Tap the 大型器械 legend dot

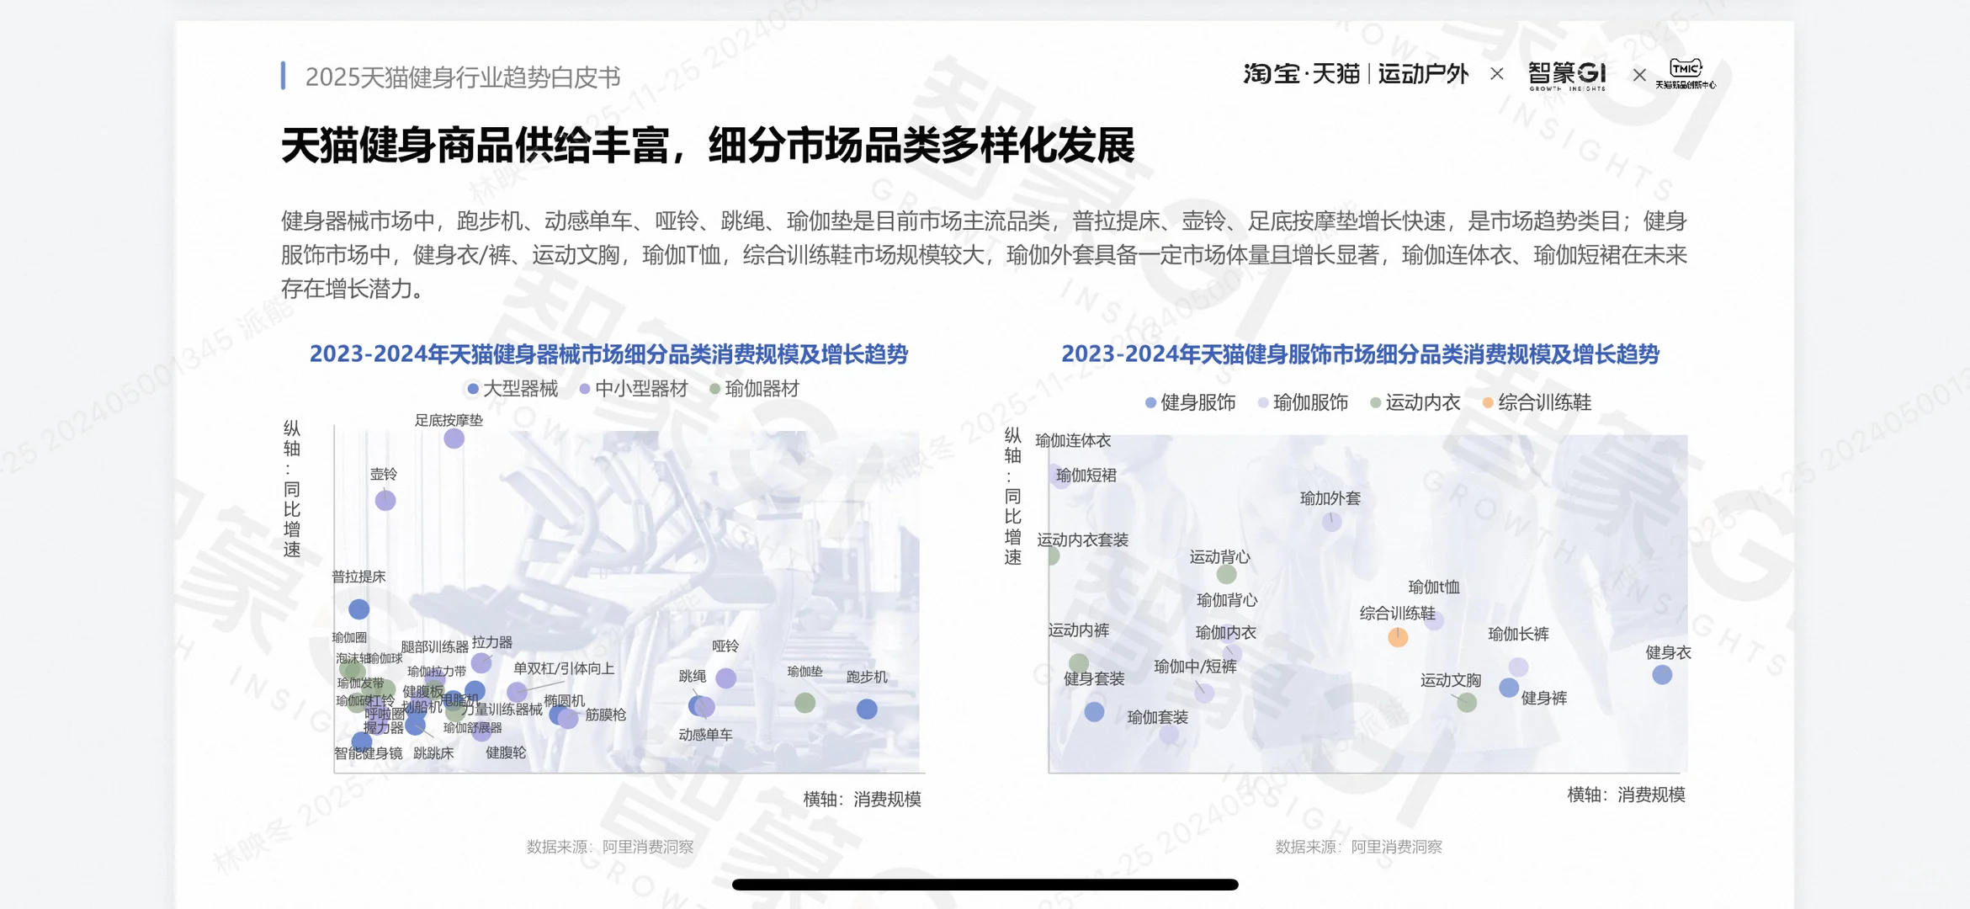tap(473, 389)
